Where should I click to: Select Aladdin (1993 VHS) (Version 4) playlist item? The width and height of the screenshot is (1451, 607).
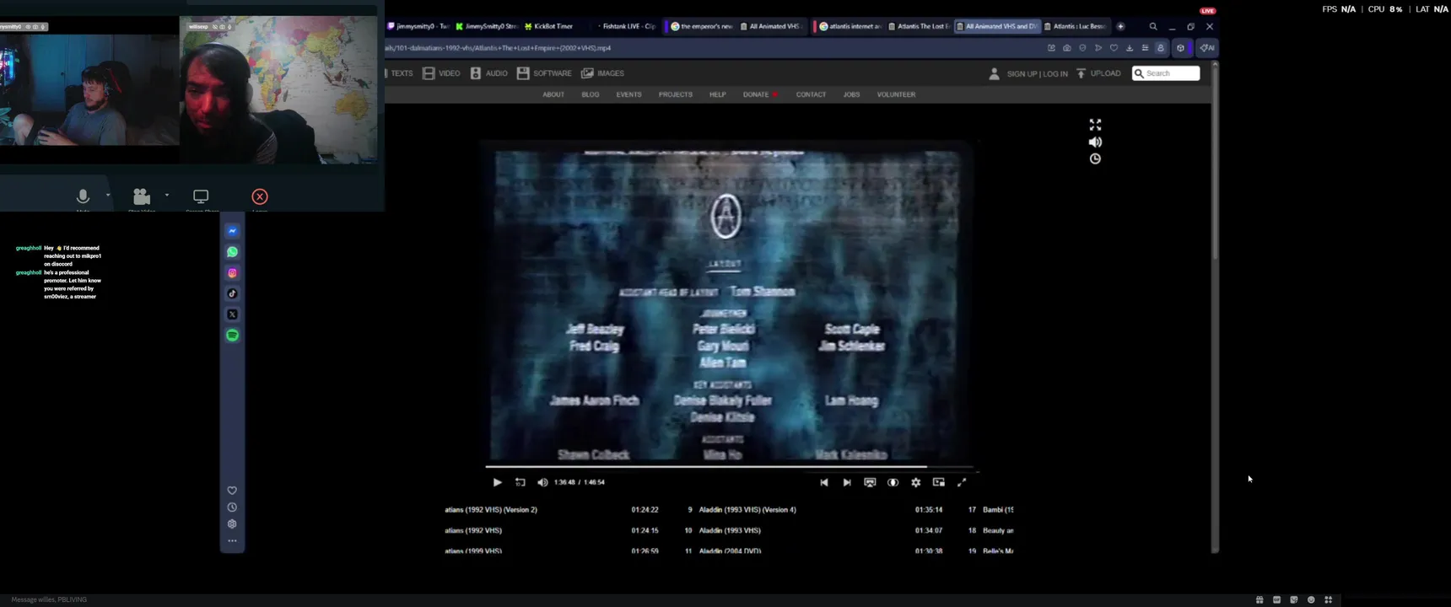click(747, 510)
